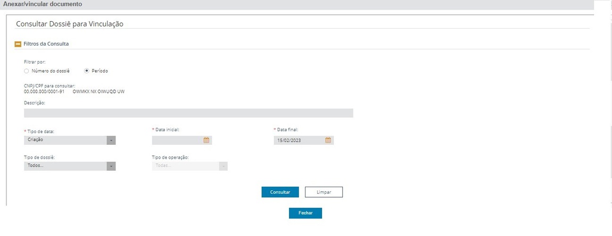
Task: Click the Data final date field
Action: (x=304, y=141)
